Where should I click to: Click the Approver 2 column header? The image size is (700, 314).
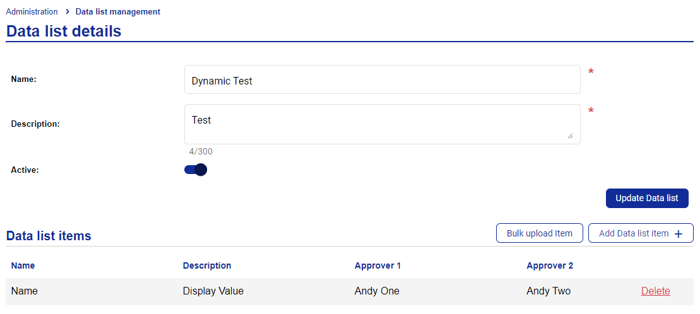pyautogui.click(x=550, y=266)
